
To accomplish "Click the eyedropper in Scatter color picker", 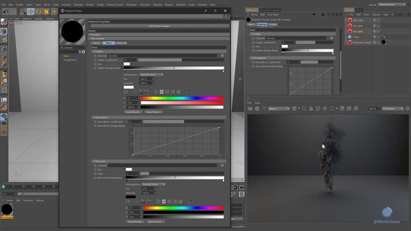I will [x=188, y=91].
